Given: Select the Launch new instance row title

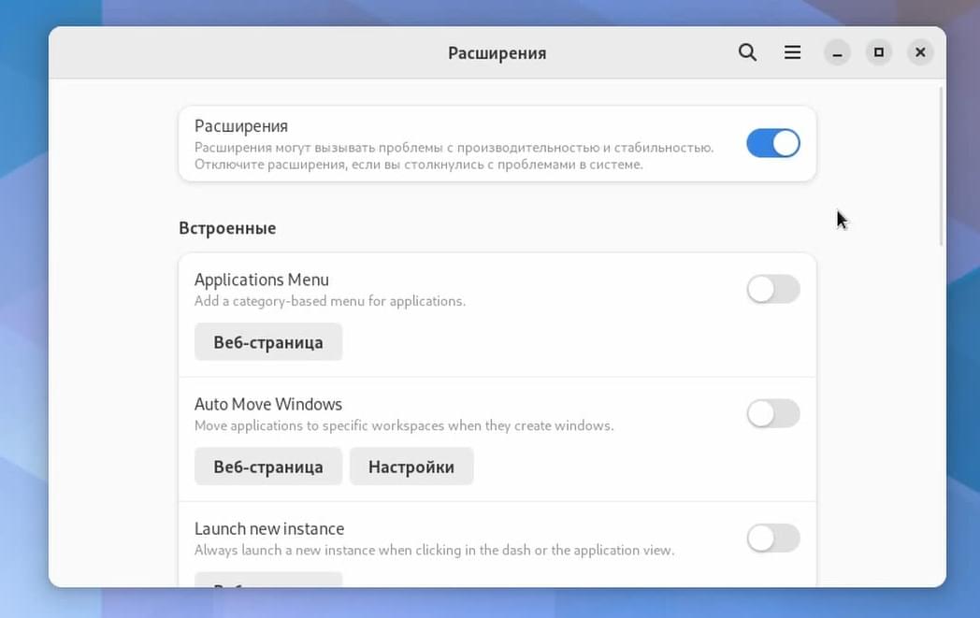Looking at the screenshot, I should [269, 528].
